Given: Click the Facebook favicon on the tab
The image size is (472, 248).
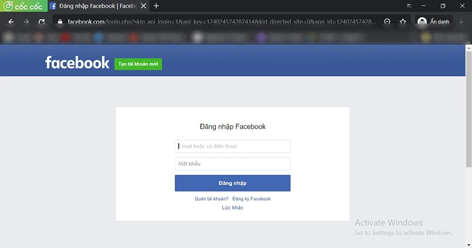Looking at the screenshot, I should 53,6.
